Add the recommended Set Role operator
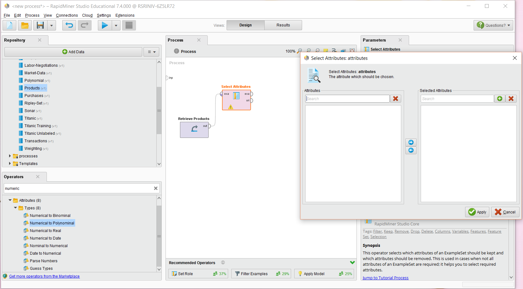Viewport: 523px width, 289px height. point(198,274)
